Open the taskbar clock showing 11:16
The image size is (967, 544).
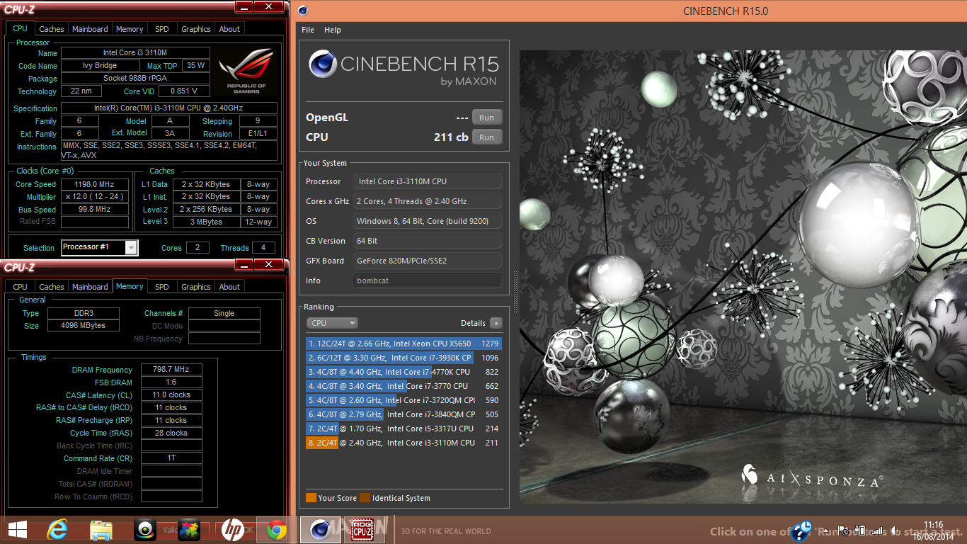click(934, 530)
